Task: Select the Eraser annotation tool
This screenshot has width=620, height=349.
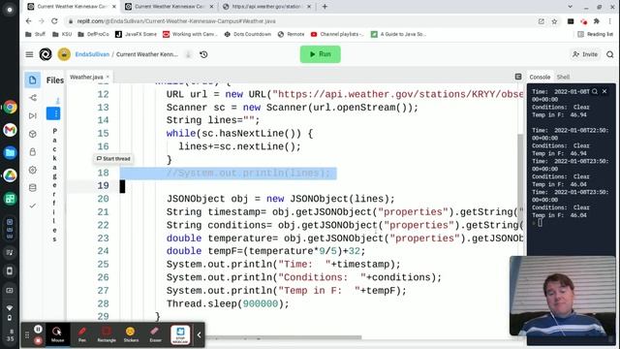Action: click(x=155, y=333)
